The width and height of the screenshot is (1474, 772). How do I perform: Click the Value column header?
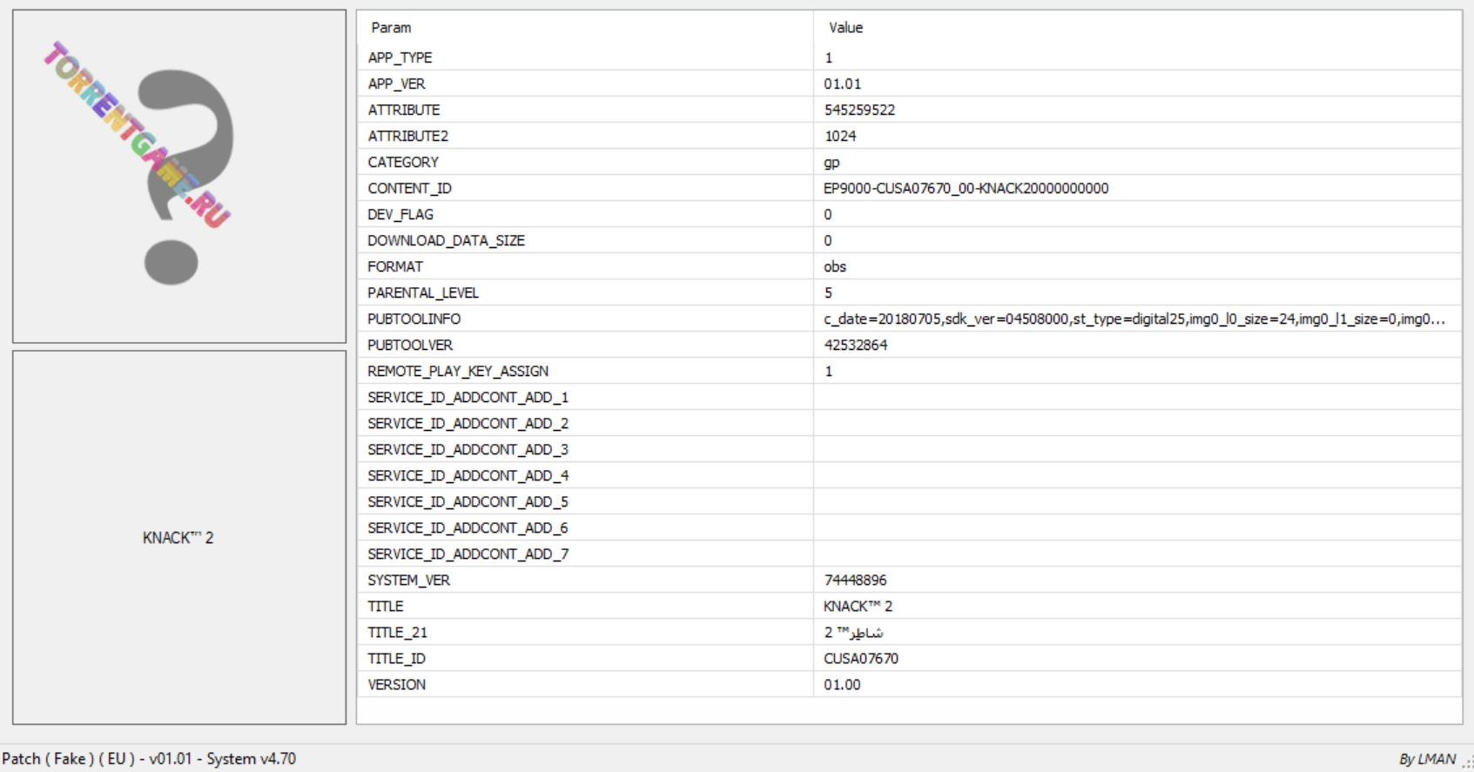(x=845, y=28)
